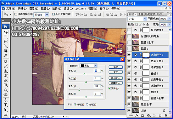
Task: Click the 载入 button
Action: pyautogui.click(x=115, y=78)
